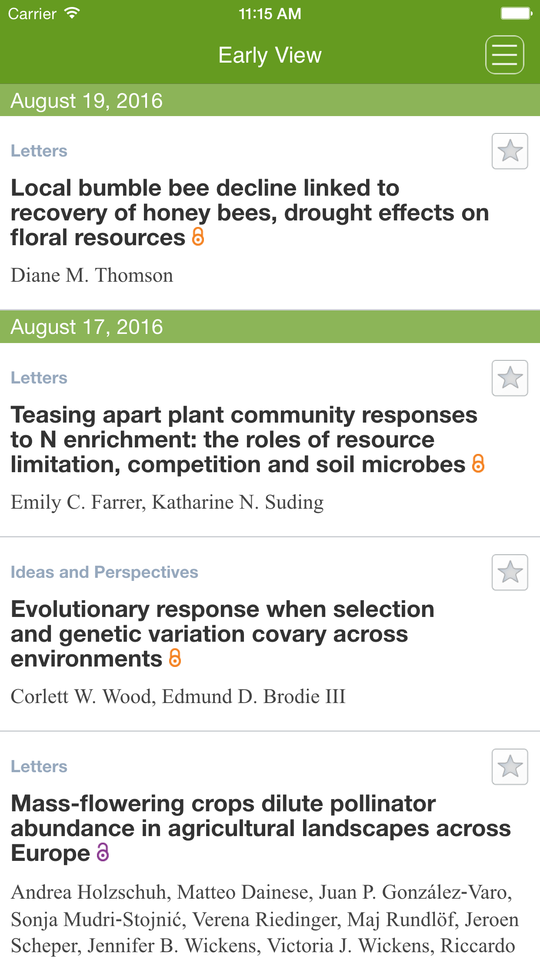The width and height of the screenshot is (540, 960).
Task: Tap orange lock icon beside soil microbes
Action: (478, 463)
